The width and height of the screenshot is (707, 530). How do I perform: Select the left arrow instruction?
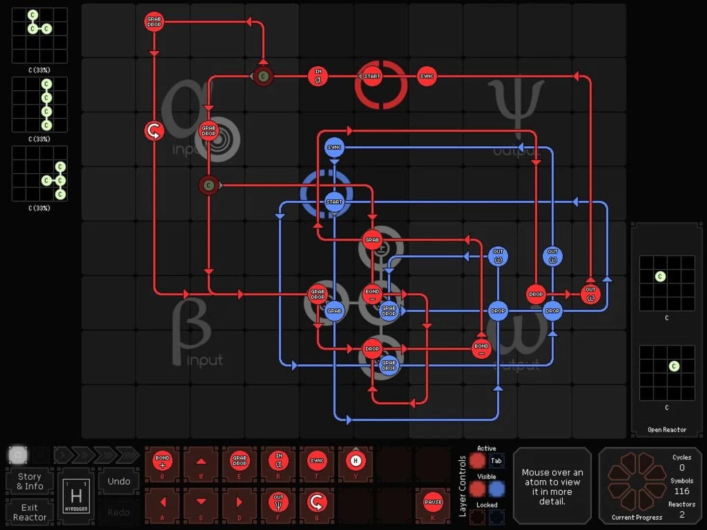[162, 502]
